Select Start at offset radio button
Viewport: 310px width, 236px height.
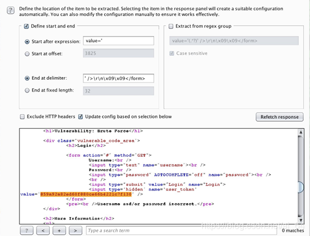point(27,54)
